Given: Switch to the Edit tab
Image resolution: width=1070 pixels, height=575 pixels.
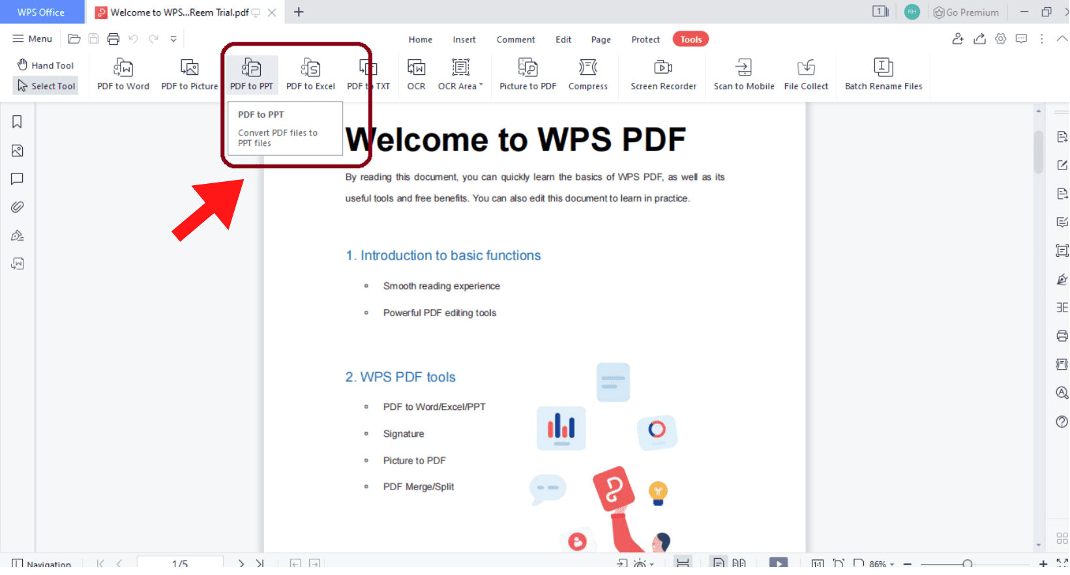Looking at the screenshot, I should click(x=563, y=40).
